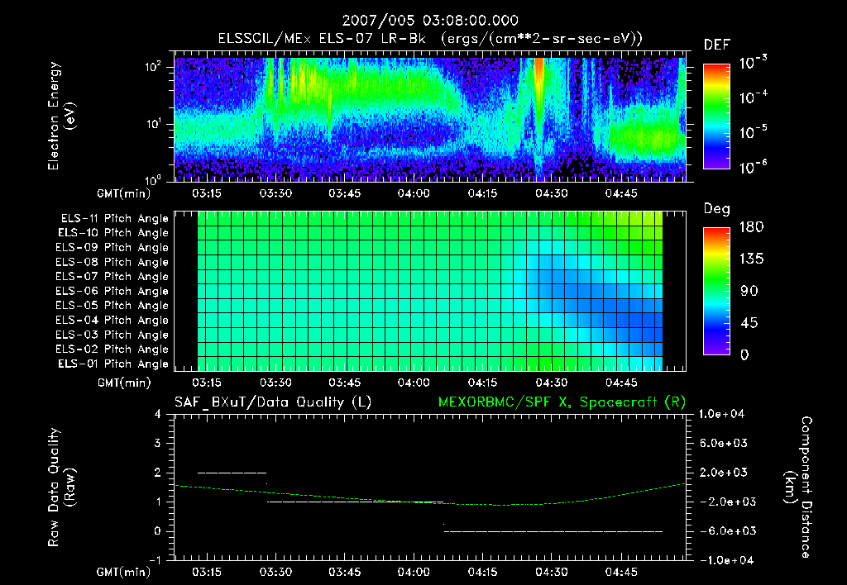Click the 1.0e+04 right axis value
Viewport: 847px width, 585px height.
[x=721, y=414]
